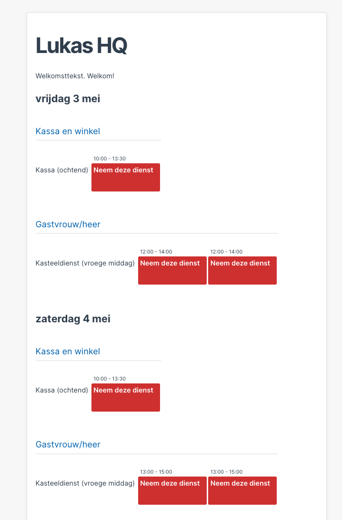
Task: Open the Kassa en winkel link under zaterdag
Action: 68,351
